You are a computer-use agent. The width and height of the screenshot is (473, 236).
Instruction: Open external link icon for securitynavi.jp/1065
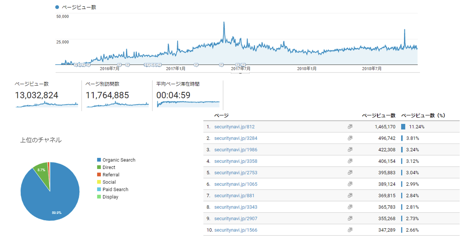(350, 184)
